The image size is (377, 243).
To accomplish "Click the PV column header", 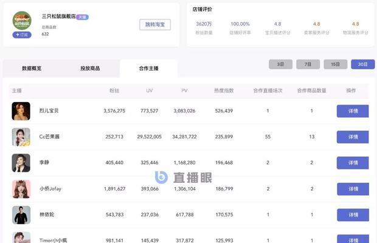I will [x=184, y=91].
